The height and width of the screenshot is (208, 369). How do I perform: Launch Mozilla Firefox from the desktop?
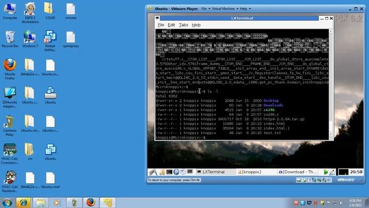[10, 69]
